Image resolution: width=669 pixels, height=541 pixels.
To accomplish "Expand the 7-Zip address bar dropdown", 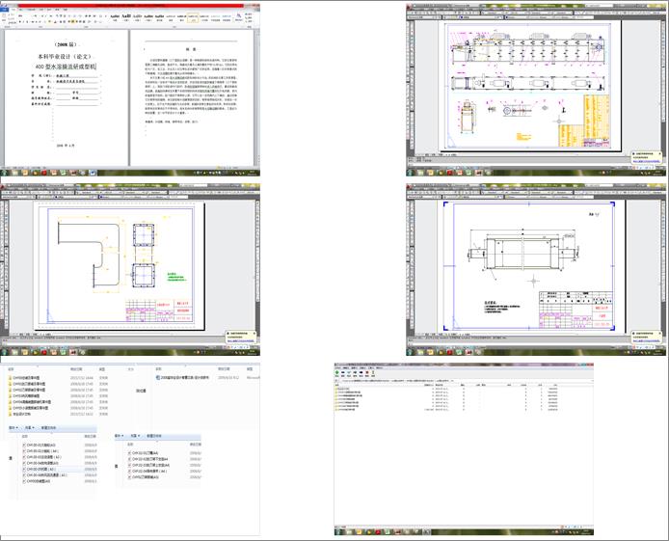I will tap(591, 381).
